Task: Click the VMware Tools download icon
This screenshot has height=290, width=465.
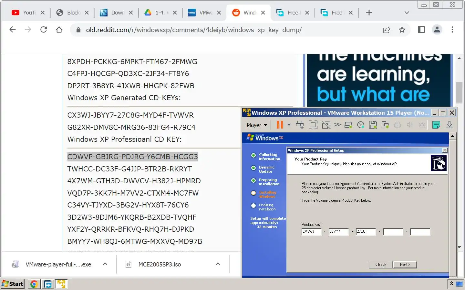Action: (x=449, y=125)
